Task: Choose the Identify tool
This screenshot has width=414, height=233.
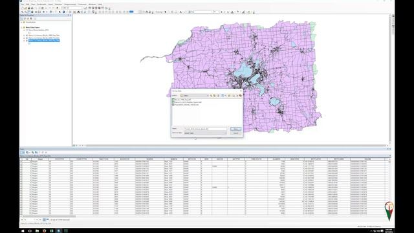Action: [x=63, y=12]
